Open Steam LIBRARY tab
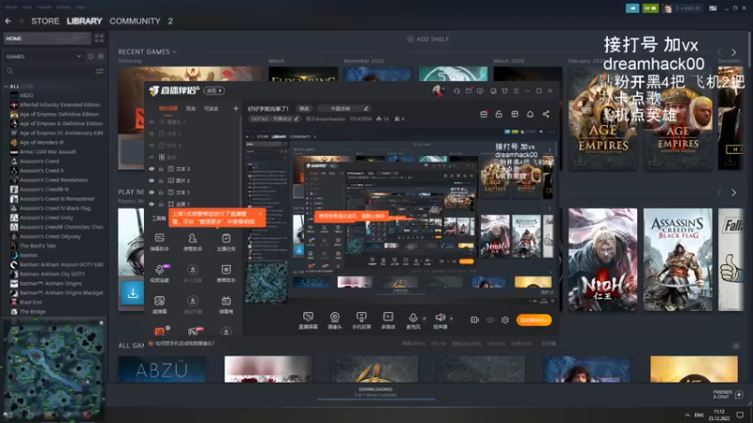This screenshot has height=423, width=753. point(85,21)
